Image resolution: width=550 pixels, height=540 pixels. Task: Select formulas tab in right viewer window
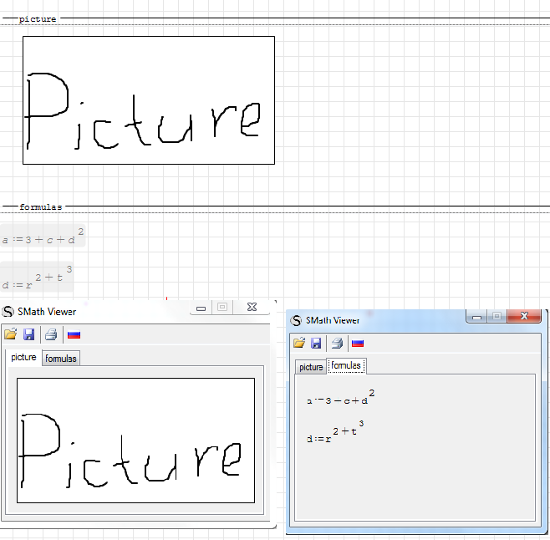(345, 366)
